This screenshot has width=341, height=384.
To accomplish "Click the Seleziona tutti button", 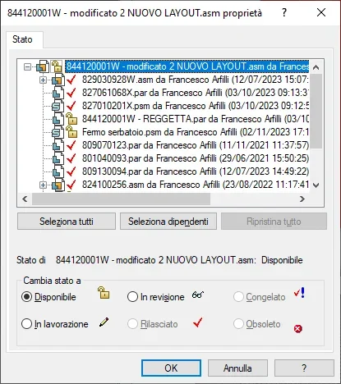I will 67,222.
